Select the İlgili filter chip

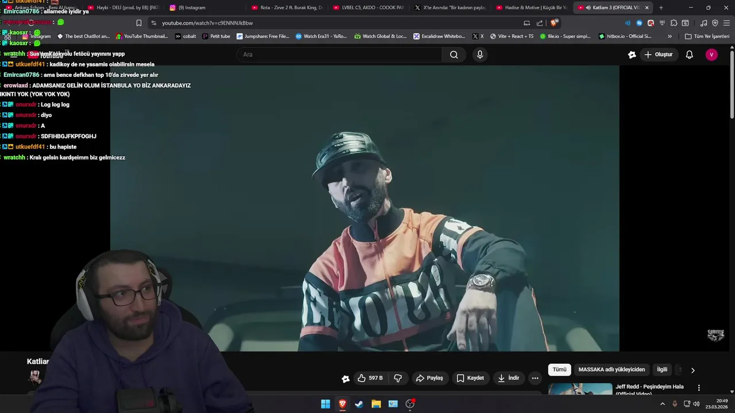662,369
